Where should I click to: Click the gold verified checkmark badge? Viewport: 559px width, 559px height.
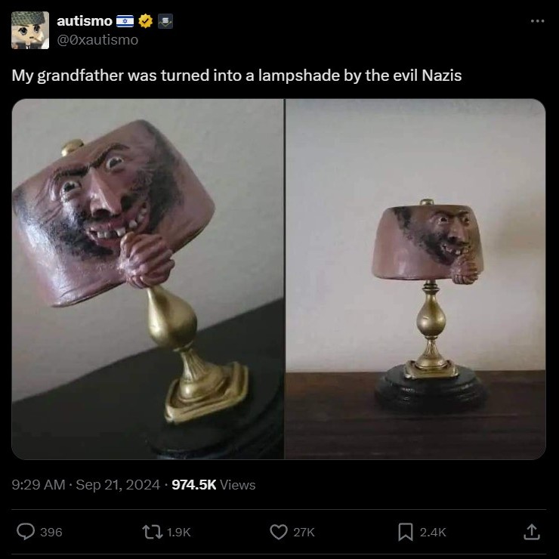pos(145,21)
